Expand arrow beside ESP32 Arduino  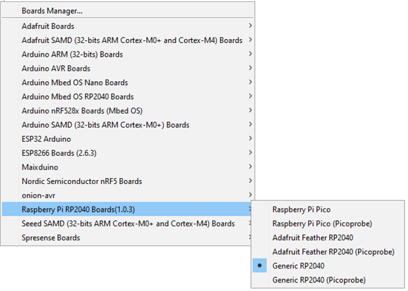(250, 138)
